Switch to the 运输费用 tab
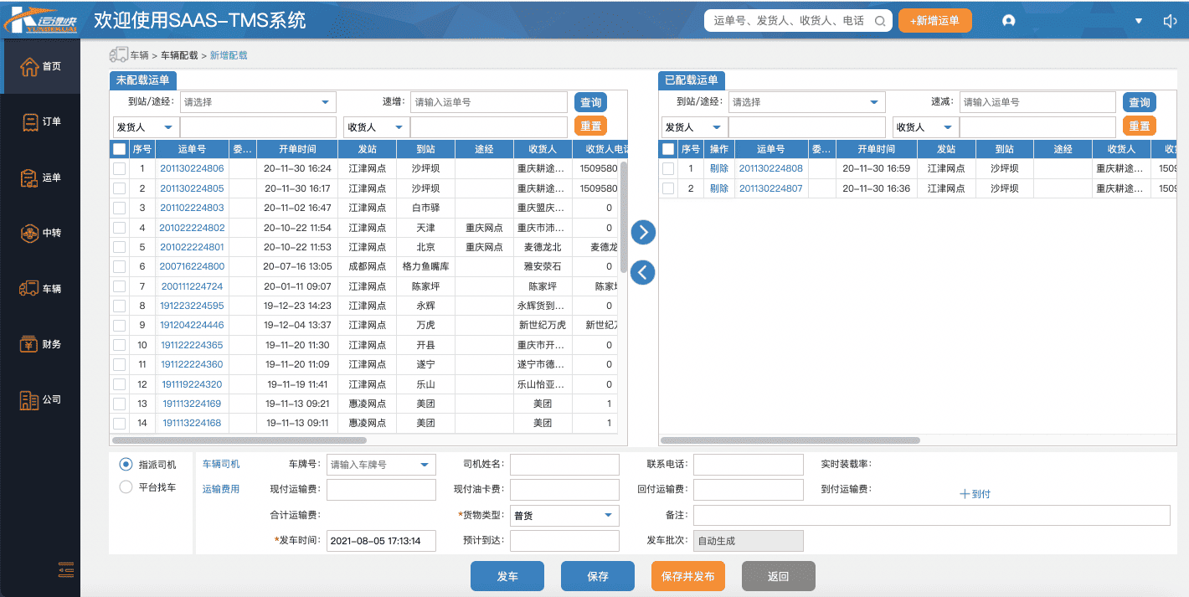 [x=221, y=489]
